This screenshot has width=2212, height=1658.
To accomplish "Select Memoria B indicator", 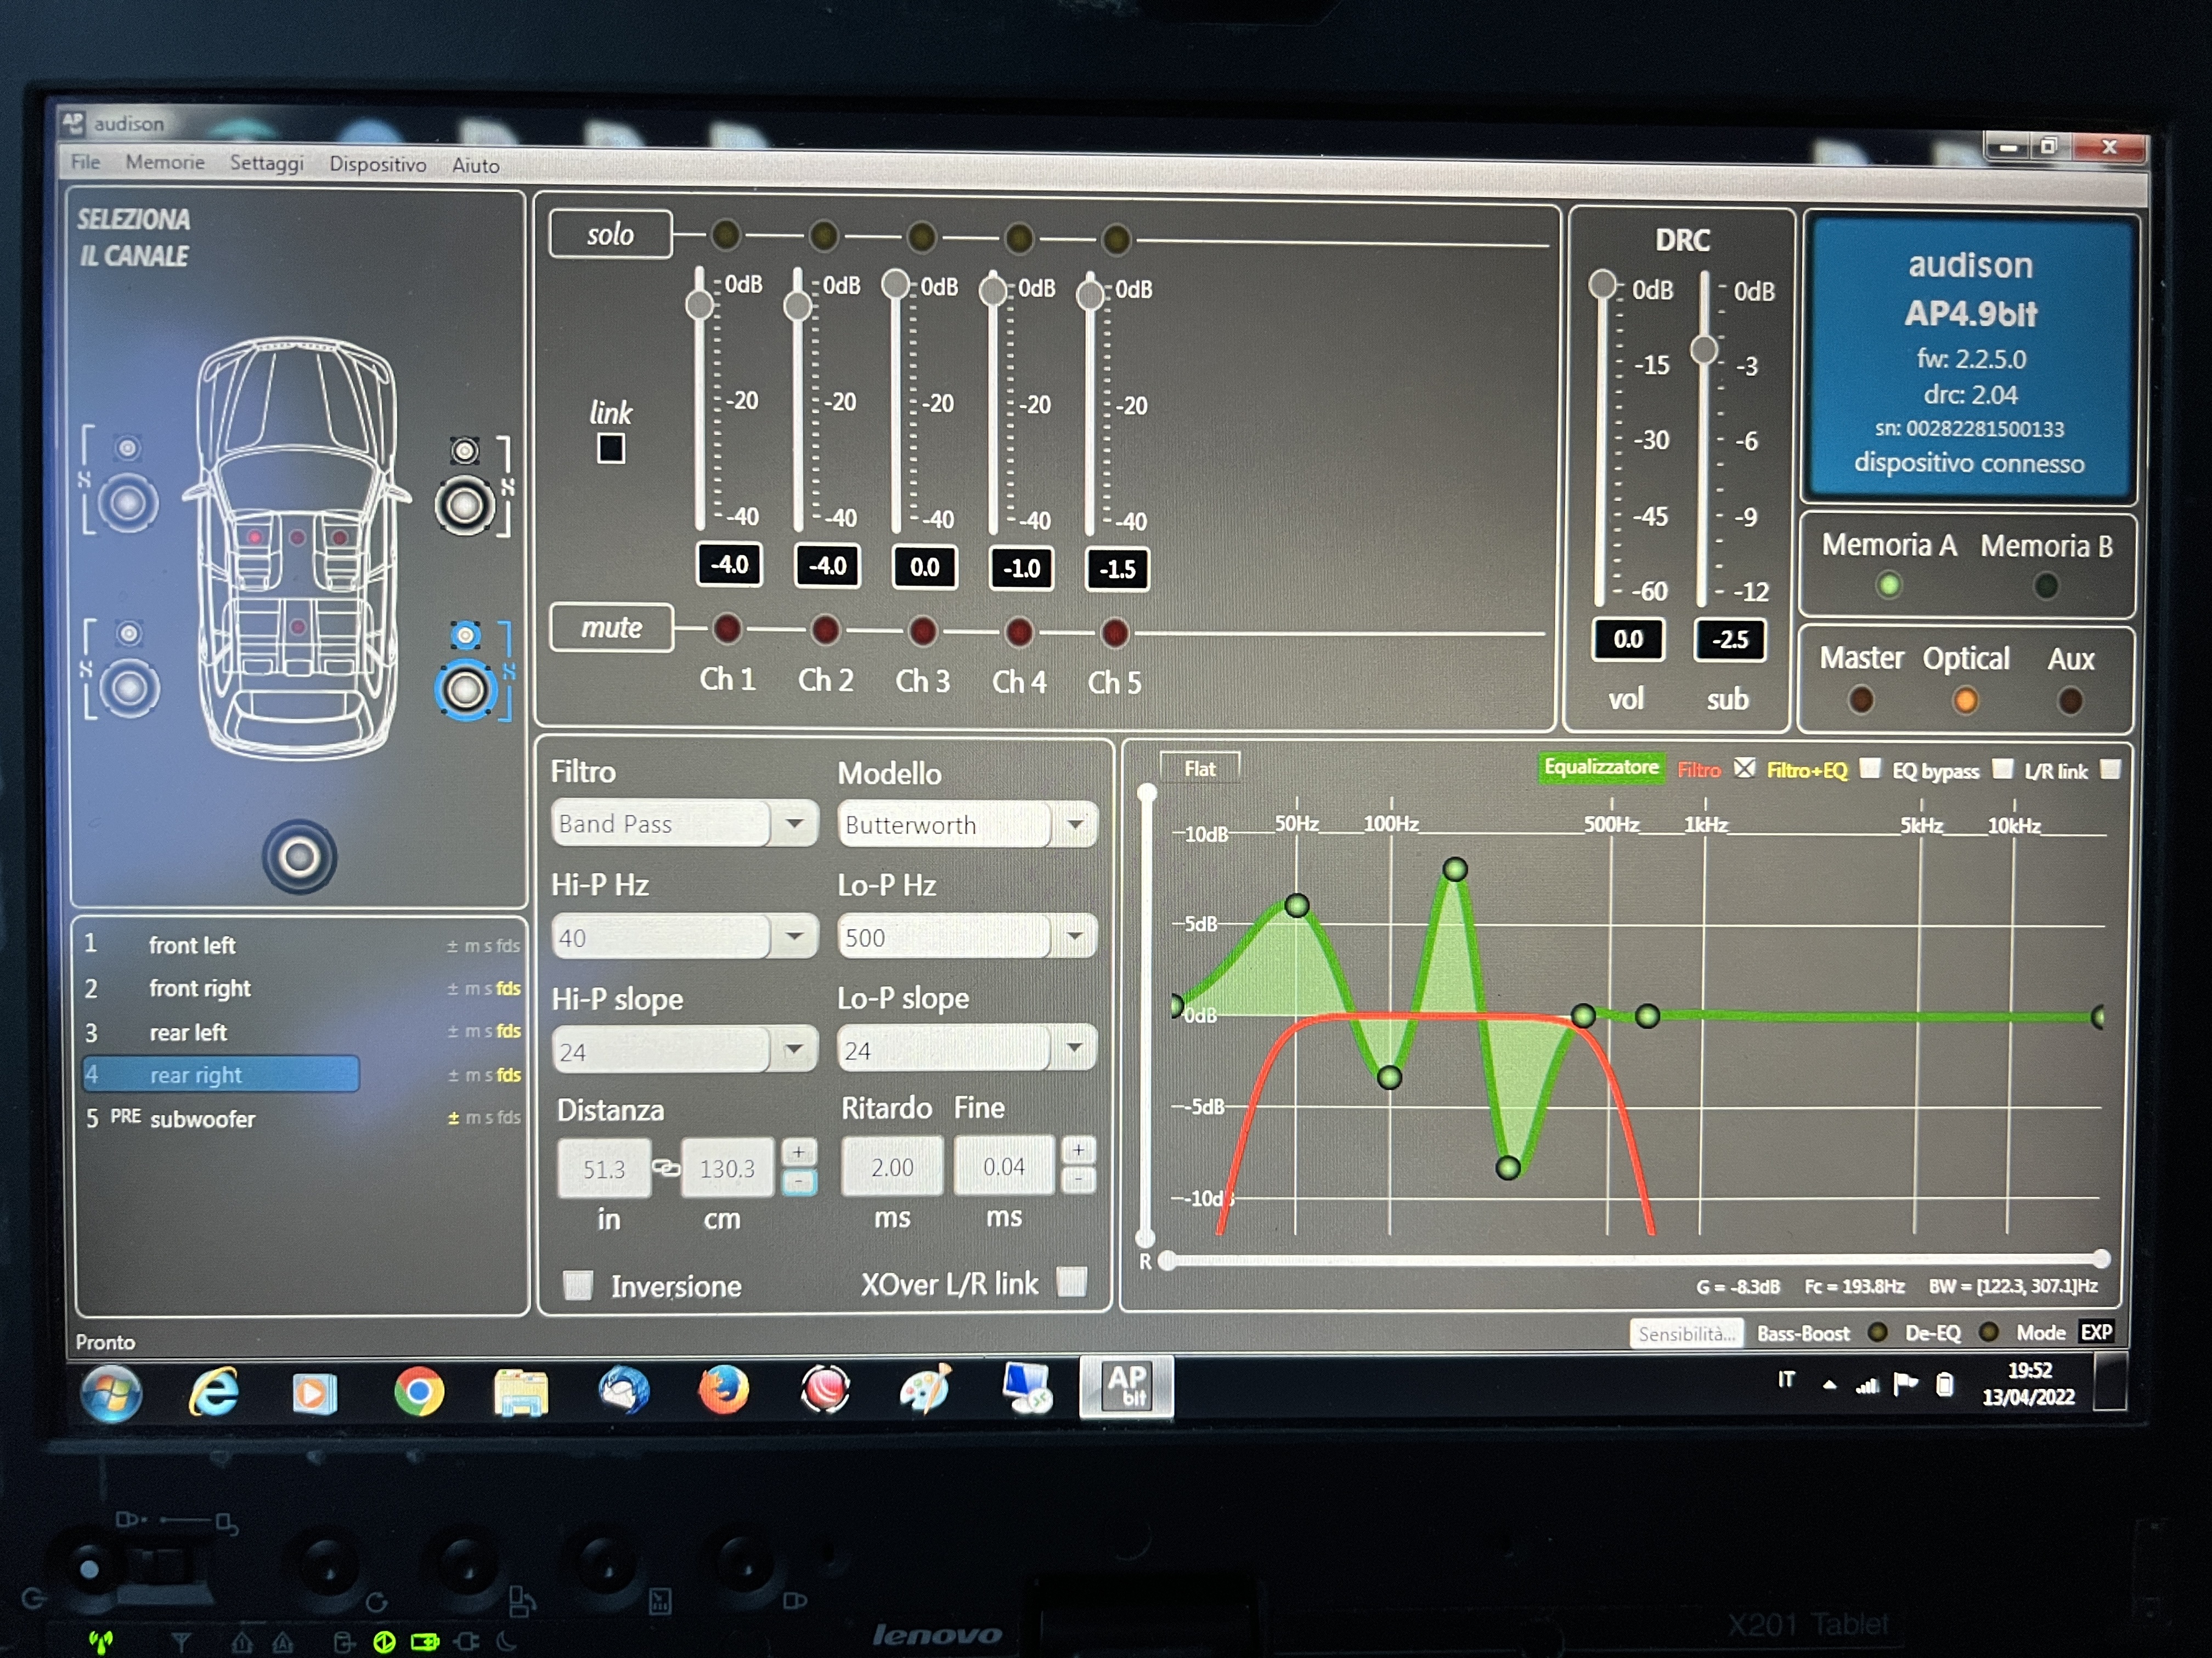I will coord(2046,586).
